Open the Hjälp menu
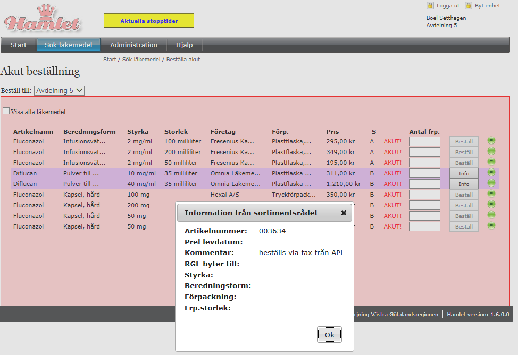 [x=185, y=45]
